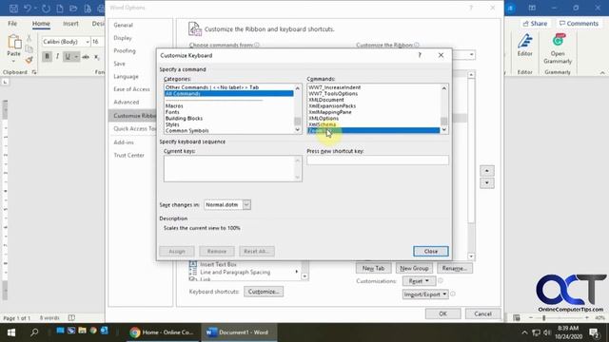Click the Undo arrow in Word title bar
This screenshot has width=609, height=342.
point(28,9)
